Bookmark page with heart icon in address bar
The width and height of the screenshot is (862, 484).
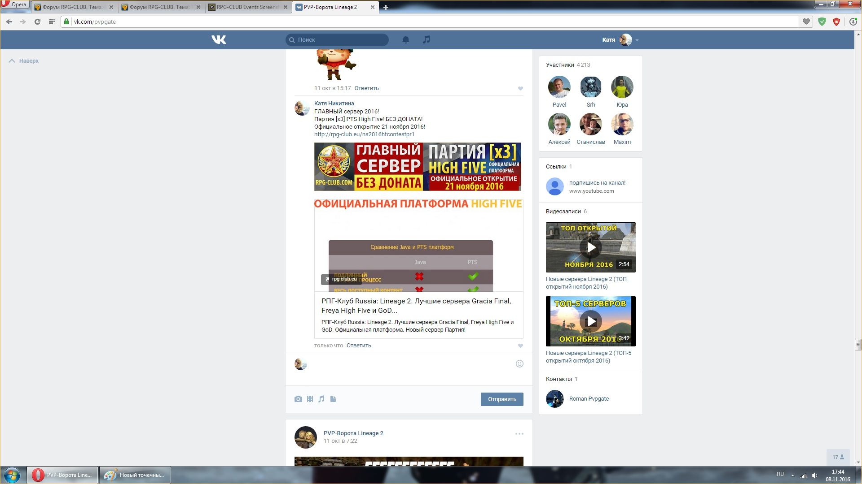806,22
